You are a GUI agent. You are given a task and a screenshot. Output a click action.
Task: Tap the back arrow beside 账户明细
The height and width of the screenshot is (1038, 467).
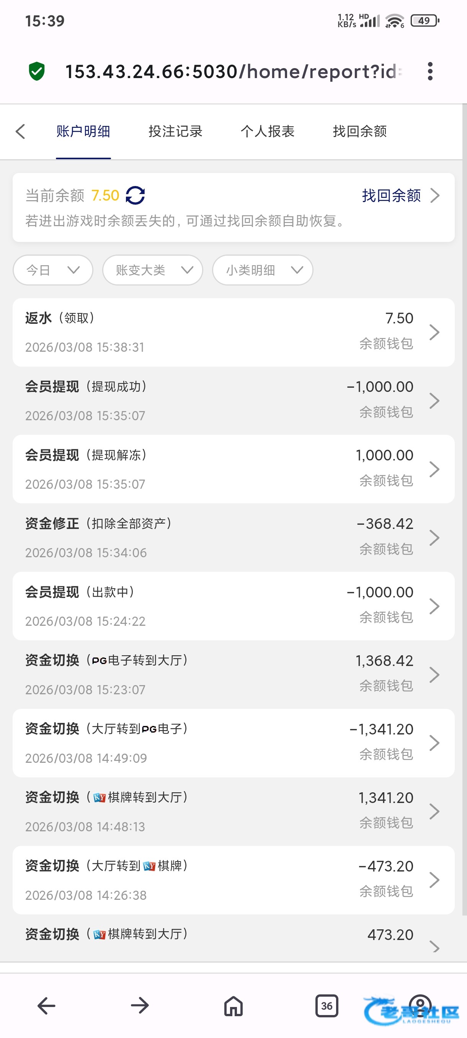21,131
